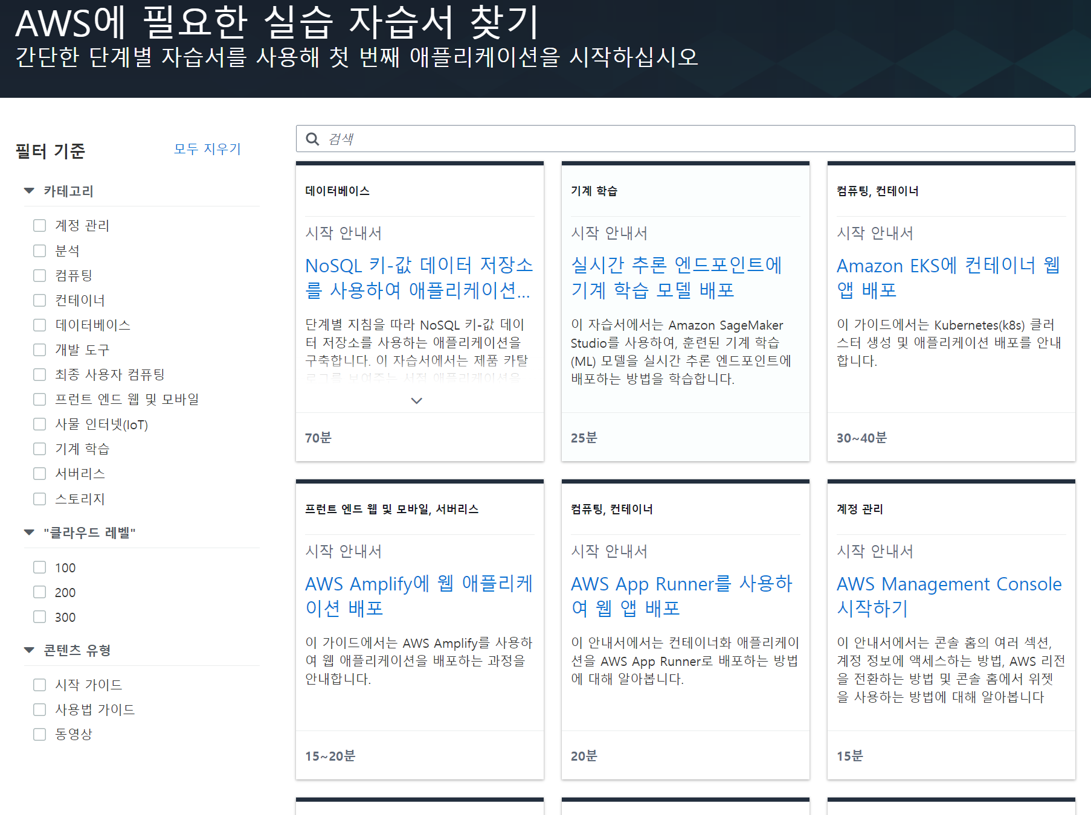Viewport: 1091px width, 815px height.
Task: Check the 사물 인터넷(IoT) checkbox
Action: click(x=40, y=424)
